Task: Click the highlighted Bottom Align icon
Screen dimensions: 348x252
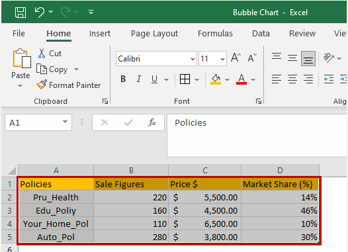Action: pyautogui.click(x=308, y=59)
